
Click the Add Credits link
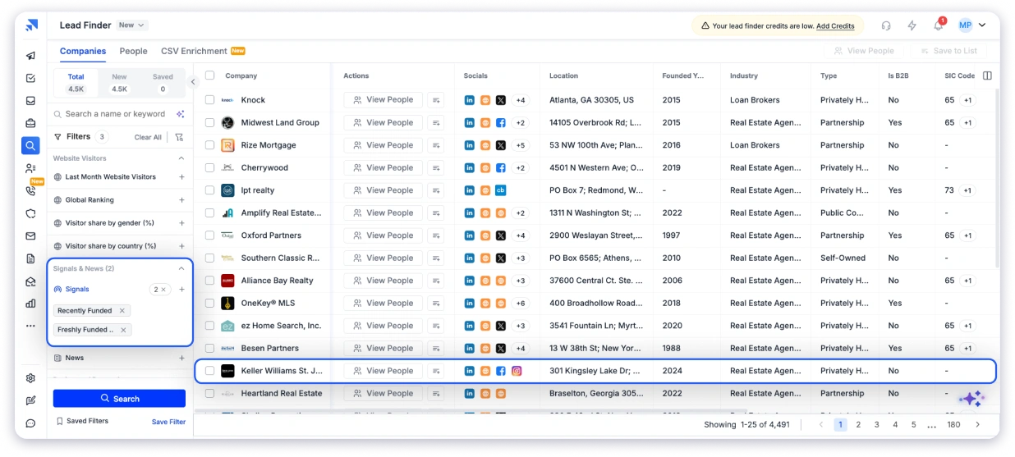tap(835, 26)
